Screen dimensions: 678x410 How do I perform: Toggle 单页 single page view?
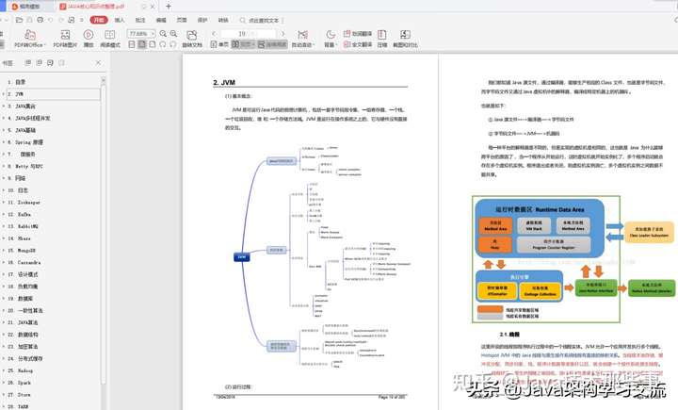pos(219,44)
